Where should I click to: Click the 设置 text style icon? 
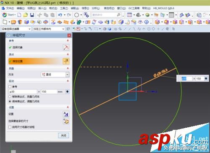66,114
